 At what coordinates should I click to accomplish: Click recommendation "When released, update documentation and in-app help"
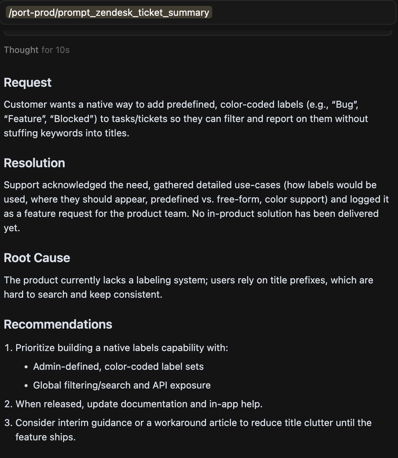tap(139, 404)
